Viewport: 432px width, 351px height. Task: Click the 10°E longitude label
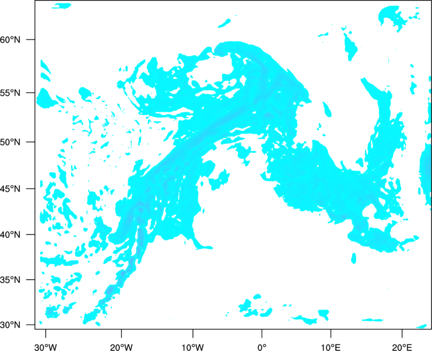click(330, 347)
